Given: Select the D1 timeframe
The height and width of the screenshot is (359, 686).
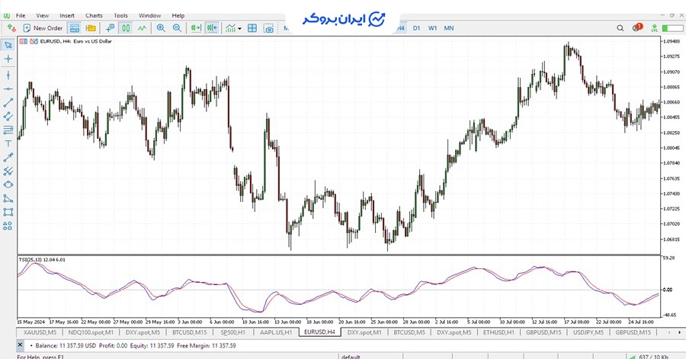Looking at the screenshot, I should coord(416,28).
